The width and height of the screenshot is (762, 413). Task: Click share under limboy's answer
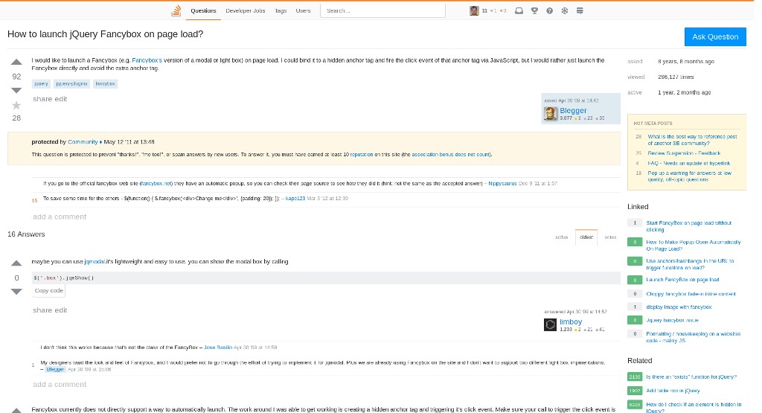(42, 310)
